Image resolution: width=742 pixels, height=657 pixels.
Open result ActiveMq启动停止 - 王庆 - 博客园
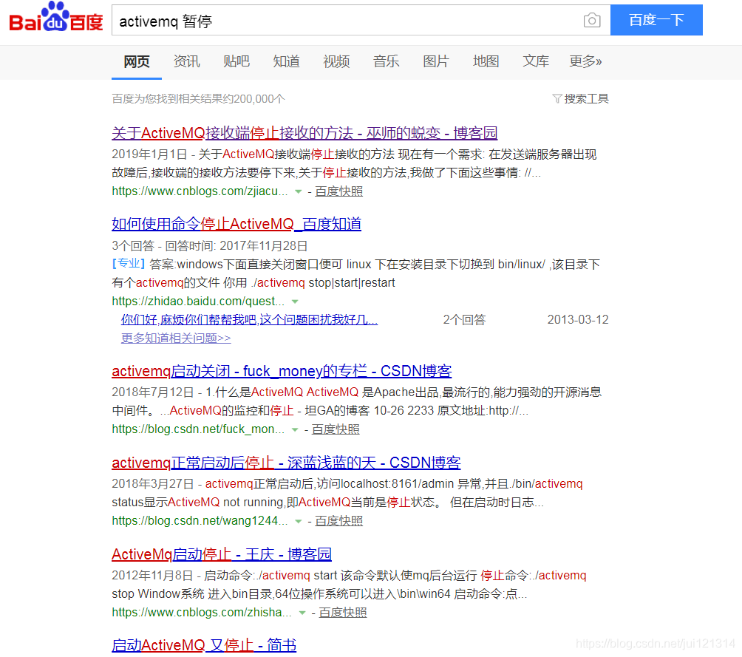coord(222,554)
